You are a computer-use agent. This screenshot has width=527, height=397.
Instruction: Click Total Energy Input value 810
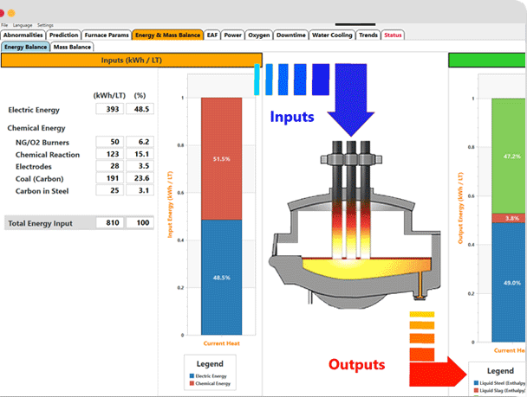click(110, 222)
